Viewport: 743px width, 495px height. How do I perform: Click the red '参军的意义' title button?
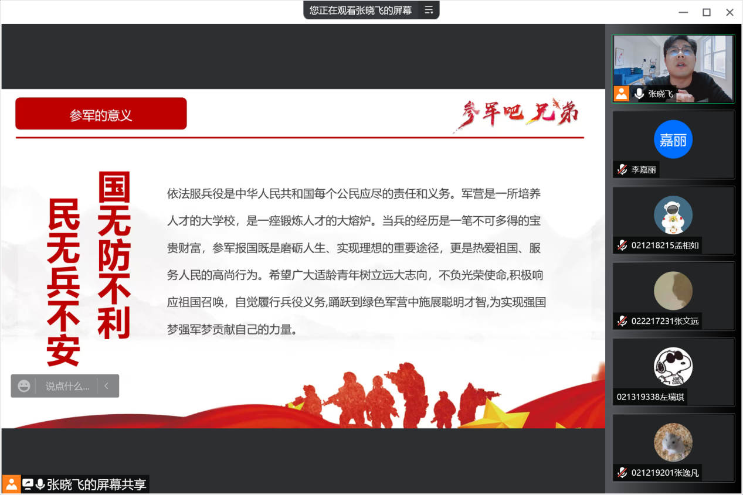click(101, 114)
